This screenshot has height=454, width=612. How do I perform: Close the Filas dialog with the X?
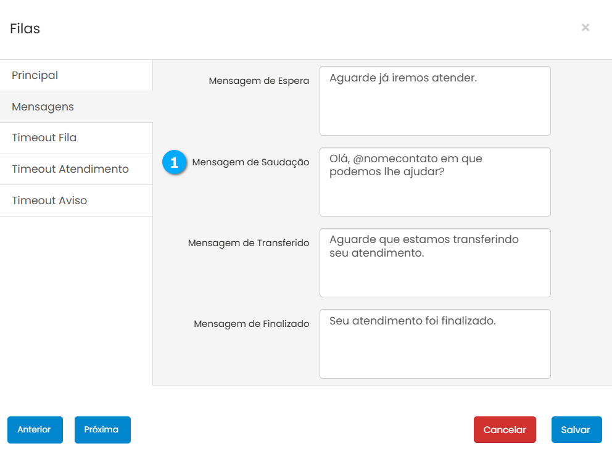pyautogui.click(x=585, y=27)
